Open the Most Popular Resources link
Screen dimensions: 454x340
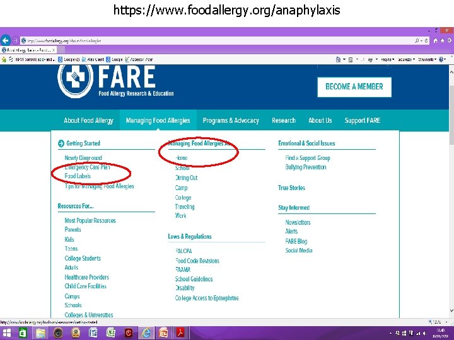pos(90,220)
